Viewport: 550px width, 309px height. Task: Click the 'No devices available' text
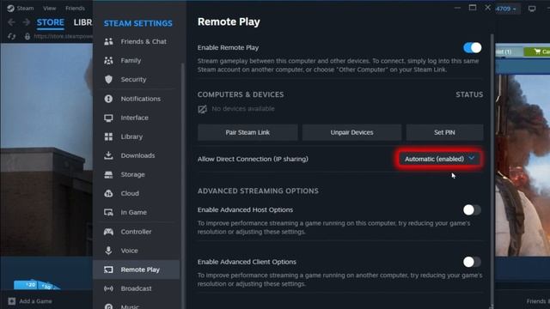click(x=243, y=109)
